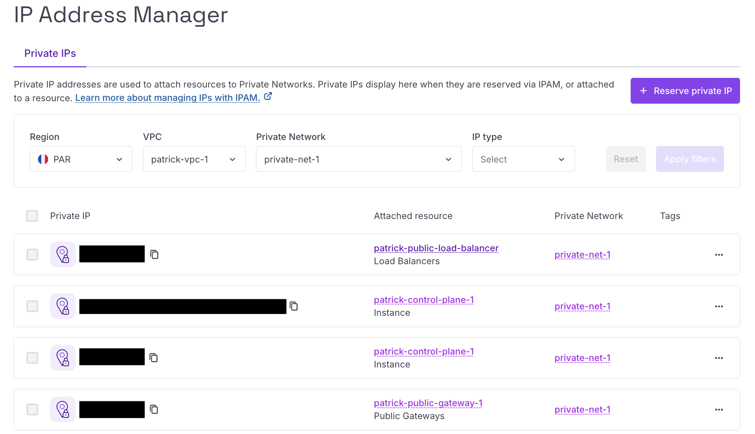Copy the private IP of patrick-public-load-balancer

tap(154, 255)
